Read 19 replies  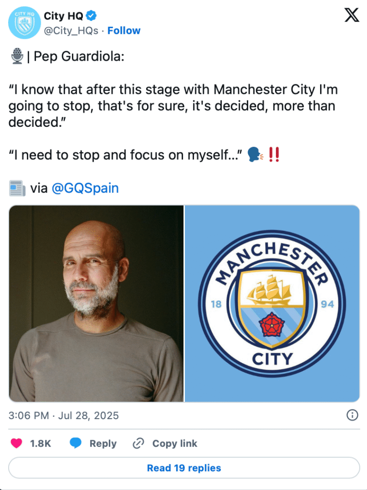184,468
